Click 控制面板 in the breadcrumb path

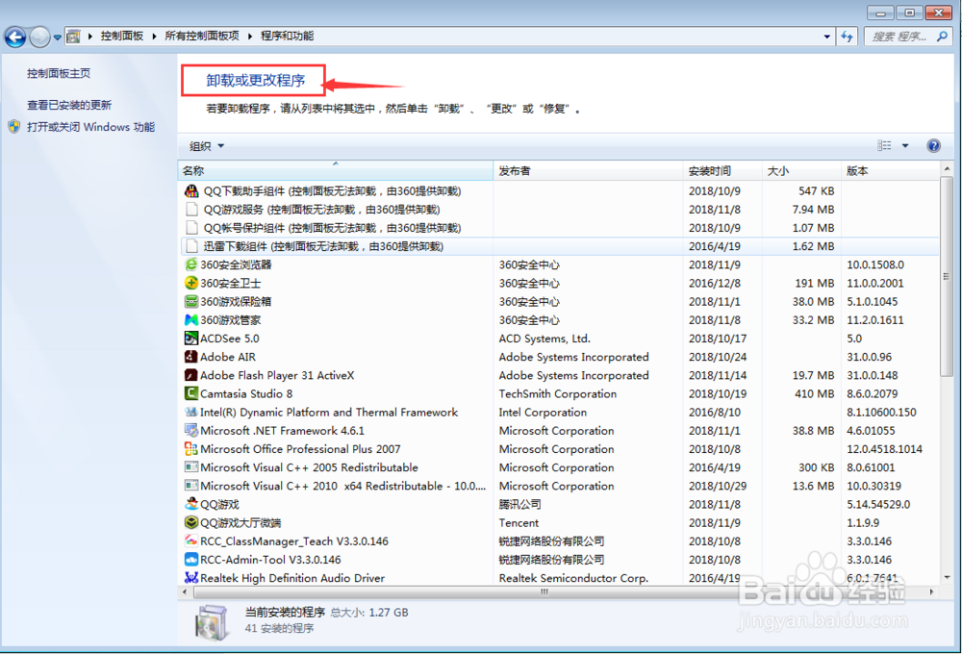pos(122,37)
